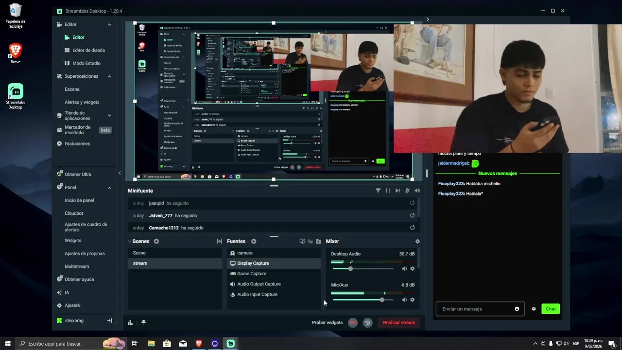Viewport: 622px width, 350px height.
Task: Open Mixer advanced audio settings gear
Action: pyautogui.click(x=417, y=242)
